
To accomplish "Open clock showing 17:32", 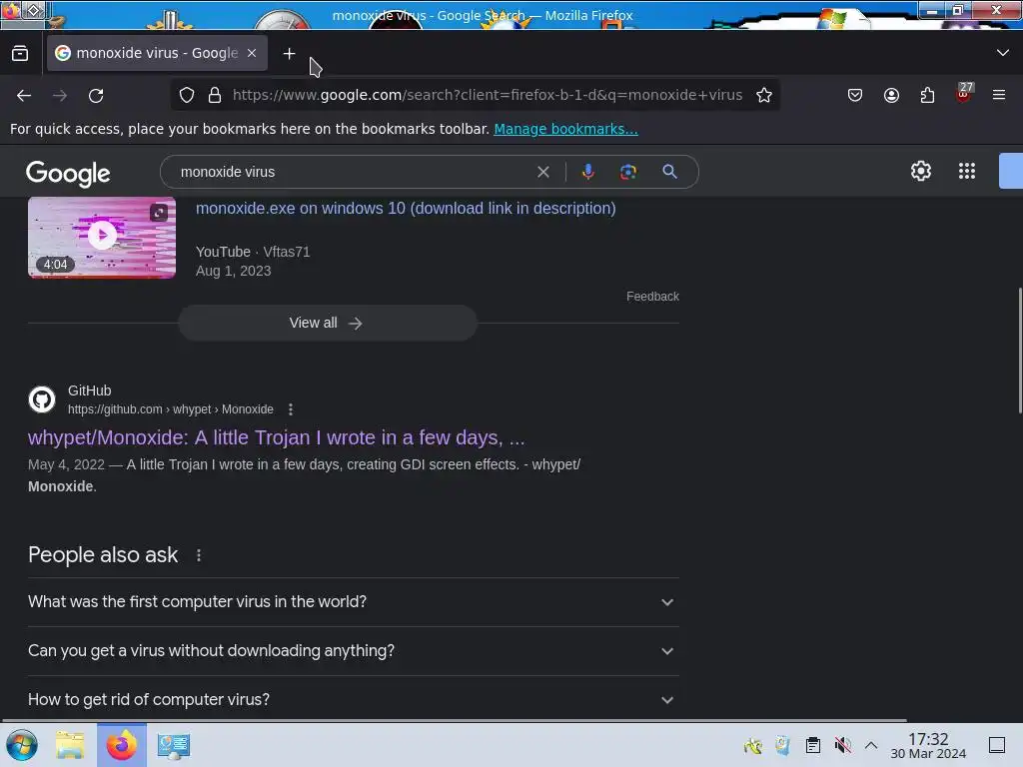I will click(x=928, y=745).
